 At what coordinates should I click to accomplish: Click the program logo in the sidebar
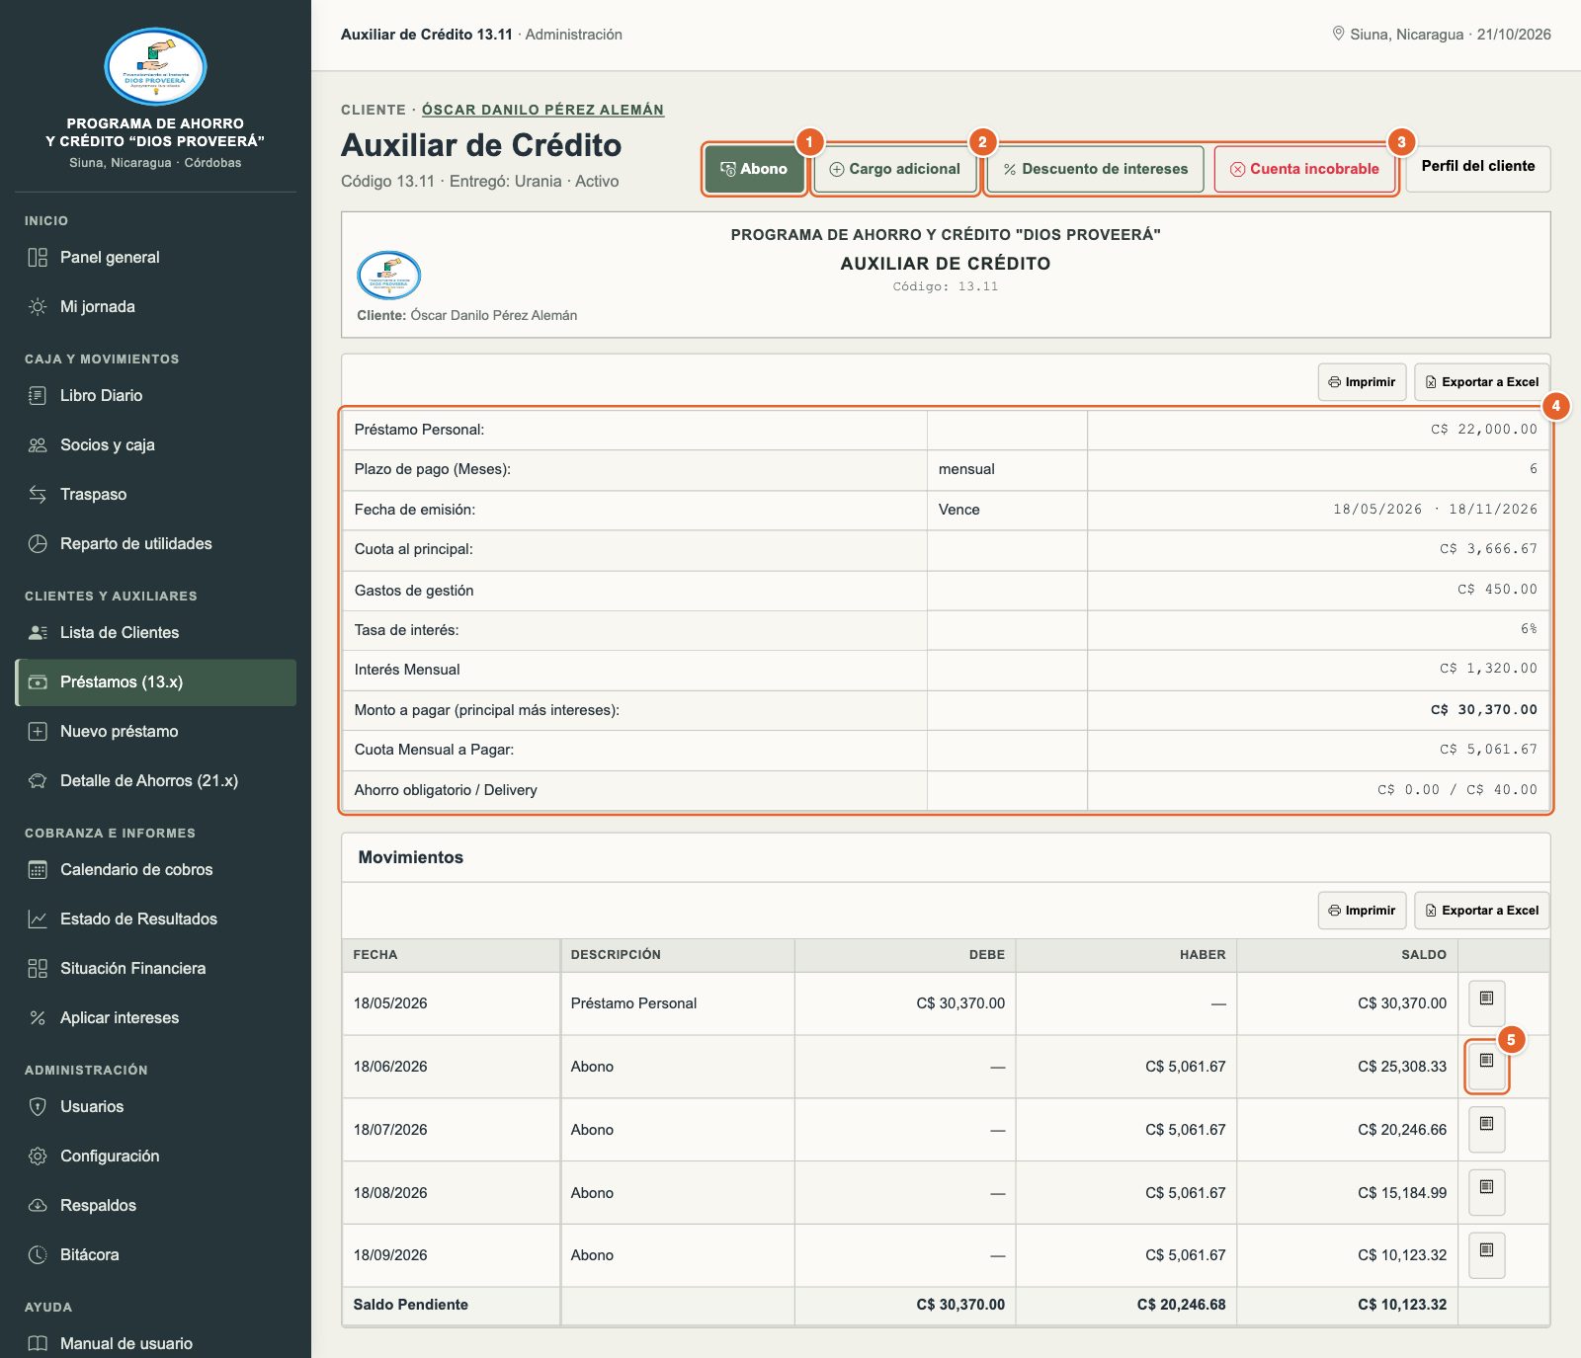(155, 67)
